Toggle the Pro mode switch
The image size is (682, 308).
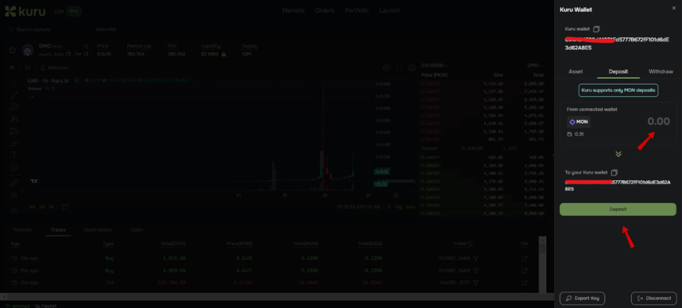point(75,11)
